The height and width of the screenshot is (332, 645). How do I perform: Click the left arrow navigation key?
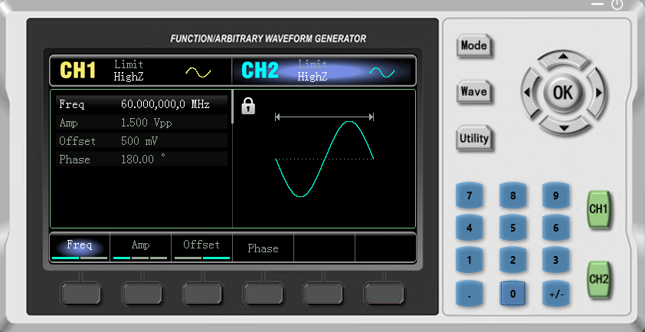point(530,93)
